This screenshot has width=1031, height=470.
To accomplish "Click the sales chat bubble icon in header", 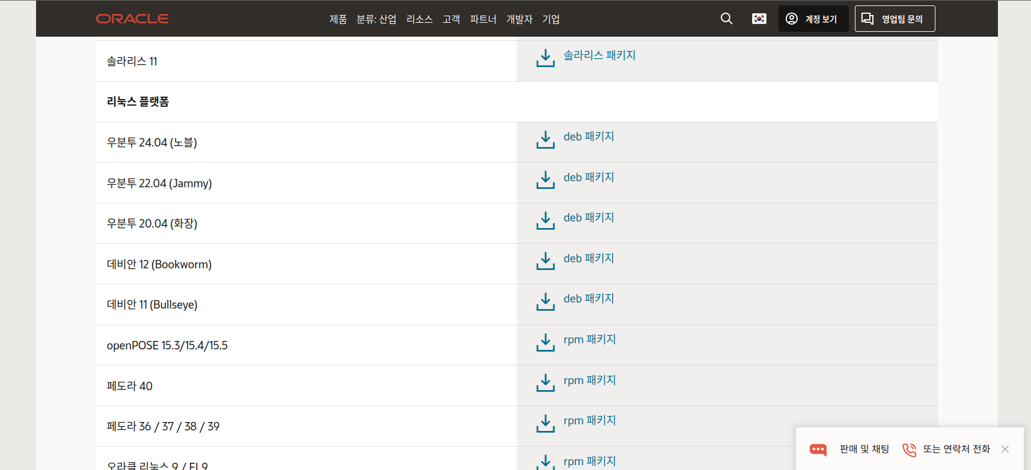I will (867, 19).
